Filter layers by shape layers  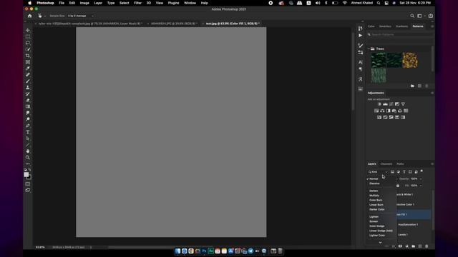[x=410, y=172]
